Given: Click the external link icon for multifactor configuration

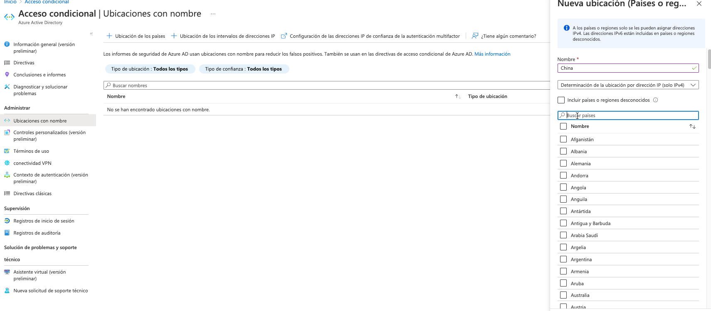Looking at the screenshot, I should 284,36.
